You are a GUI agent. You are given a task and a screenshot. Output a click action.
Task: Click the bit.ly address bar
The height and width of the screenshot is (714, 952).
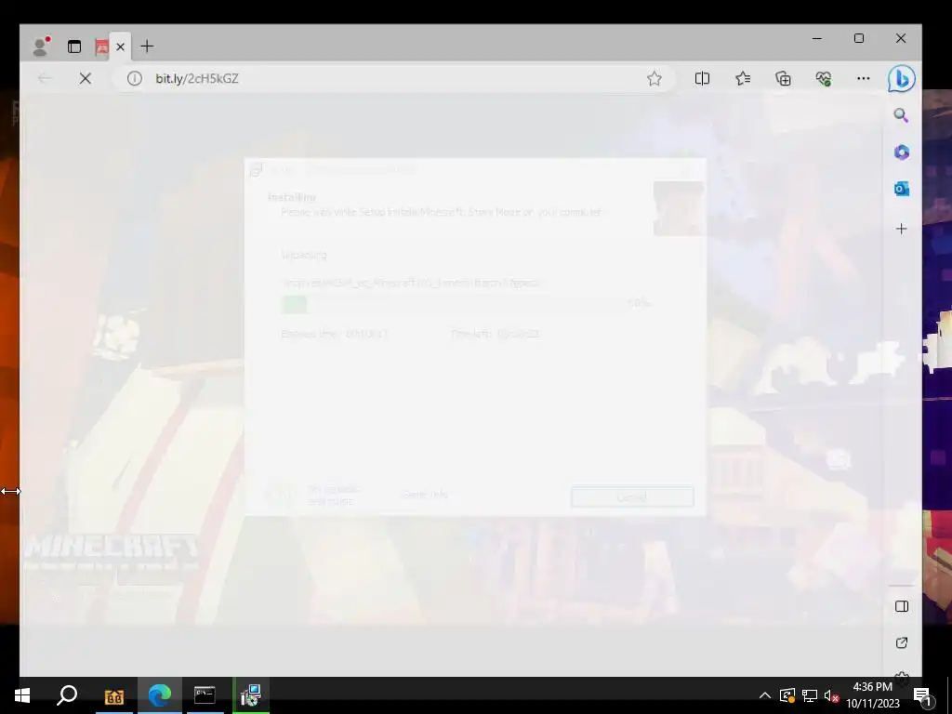click(x=392, y=78)
